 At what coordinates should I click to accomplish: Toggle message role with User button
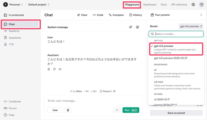pyautogui.click(x=55, y=110)
